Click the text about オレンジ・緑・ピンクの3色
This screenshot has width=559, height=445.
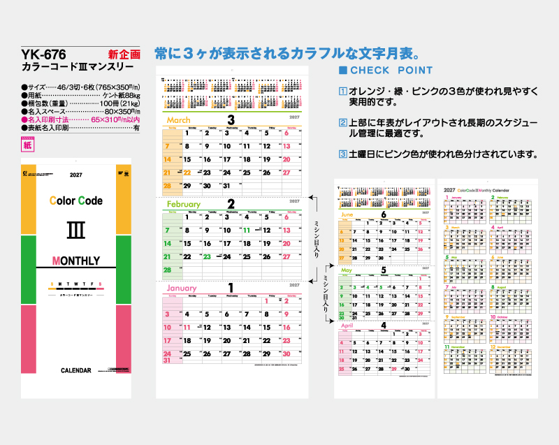coord(443,96)
